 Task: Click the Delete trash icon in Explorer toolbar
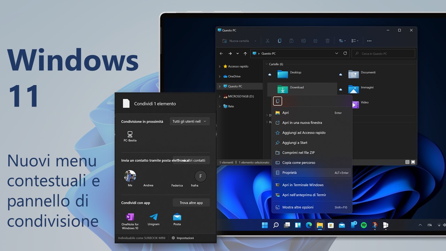click(x=328, y=41)
